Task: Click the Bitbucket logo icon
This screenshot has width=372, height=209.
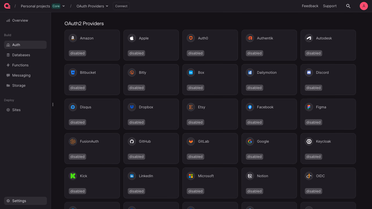Action: pyautogui.click(x=73, y=72)
